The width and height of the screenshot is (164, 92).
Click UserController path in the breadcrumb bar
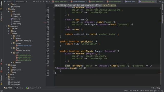click(x=78, y=5)
